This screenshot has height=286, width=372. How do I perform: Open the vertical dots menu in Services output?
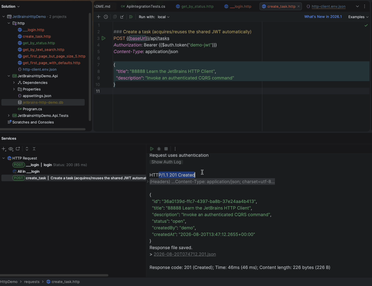point(175,149)
